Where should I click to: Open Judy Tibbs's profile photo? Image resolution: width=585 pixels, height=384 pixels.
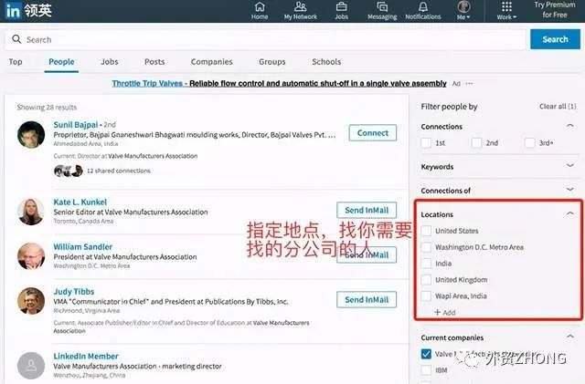tap(31, 301)
